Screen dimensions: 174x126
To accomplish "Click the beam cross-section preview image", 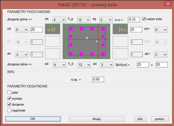I will coord(86,41).
